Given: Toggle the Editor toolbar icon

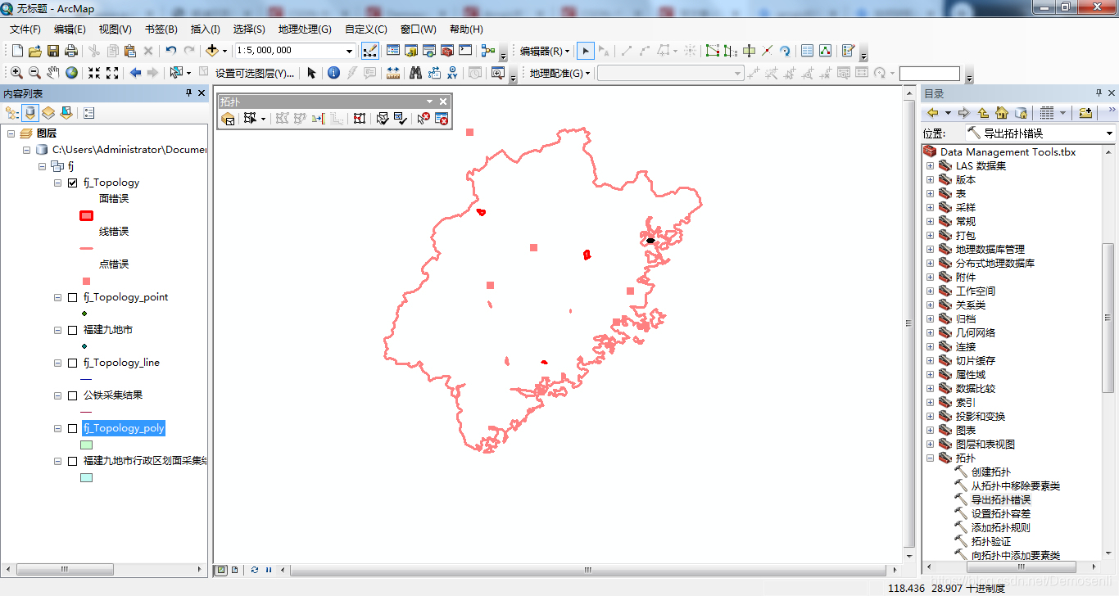Looking at the screenshot, I should click(x=370, y=51).
